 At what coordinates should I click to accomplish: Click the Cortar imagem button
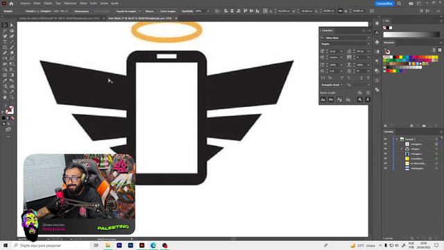(168, 11)
